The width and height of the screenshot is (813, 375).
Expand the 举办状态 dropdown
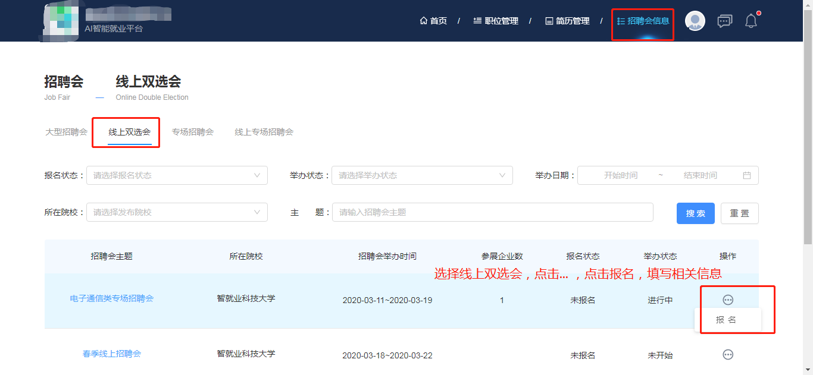(x=422, y=175)
